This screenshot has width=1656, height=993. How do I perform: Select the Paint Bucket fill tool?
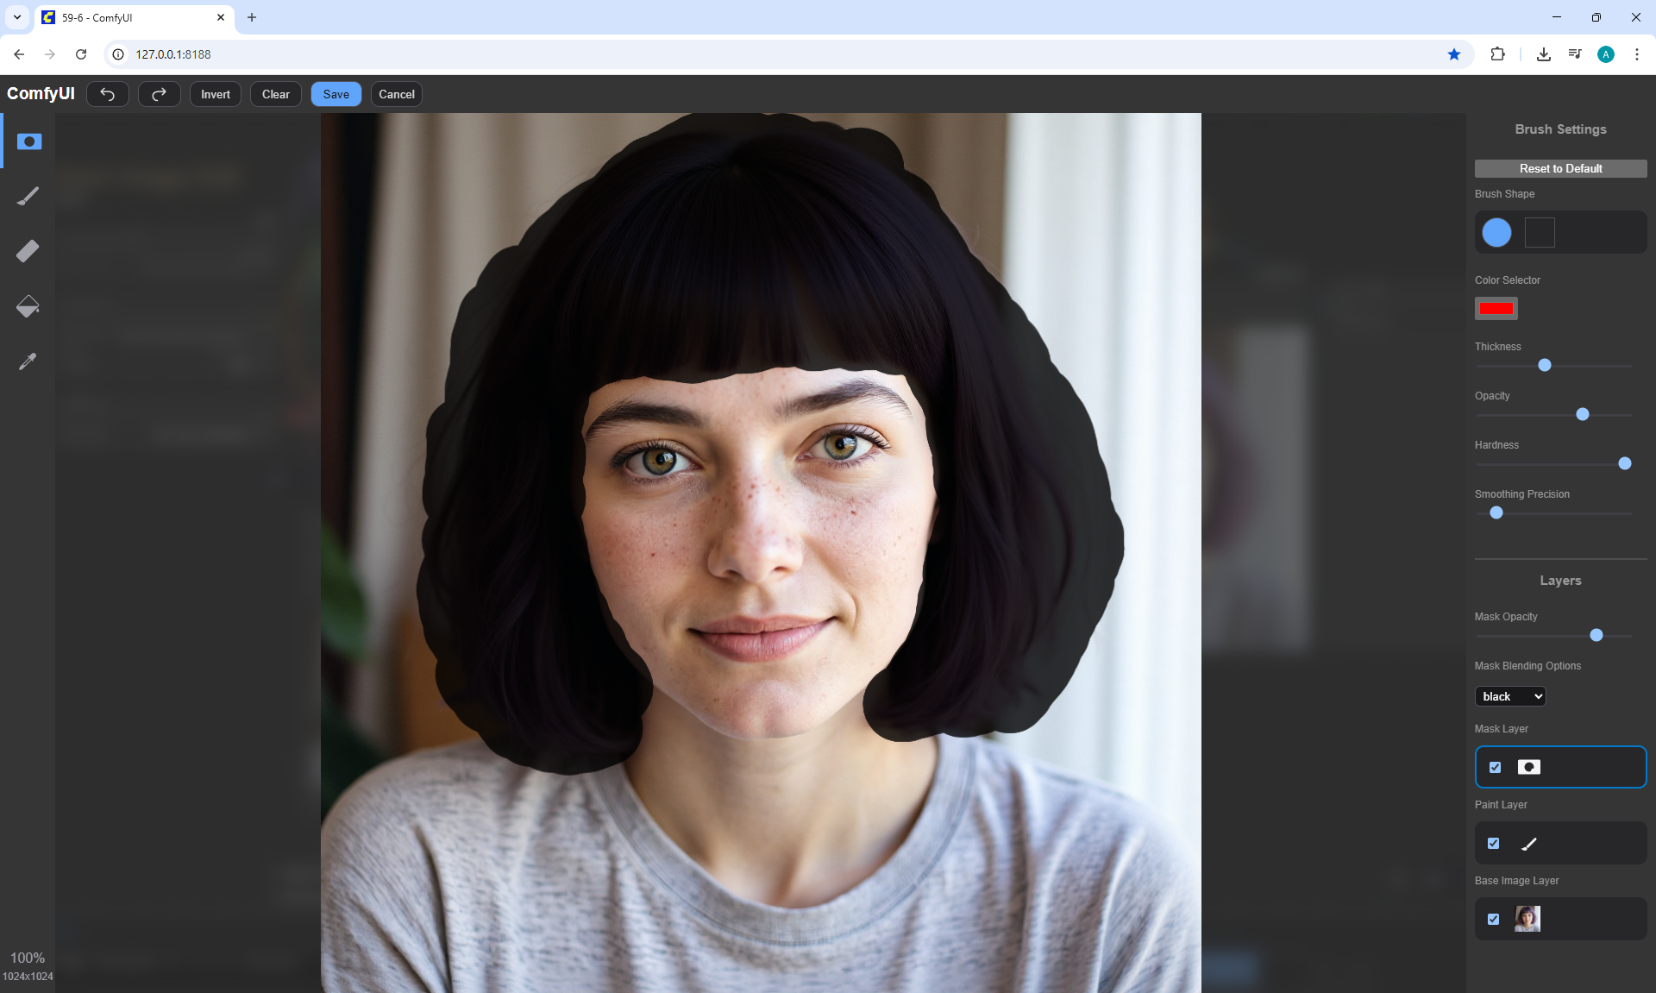point(28,306)
